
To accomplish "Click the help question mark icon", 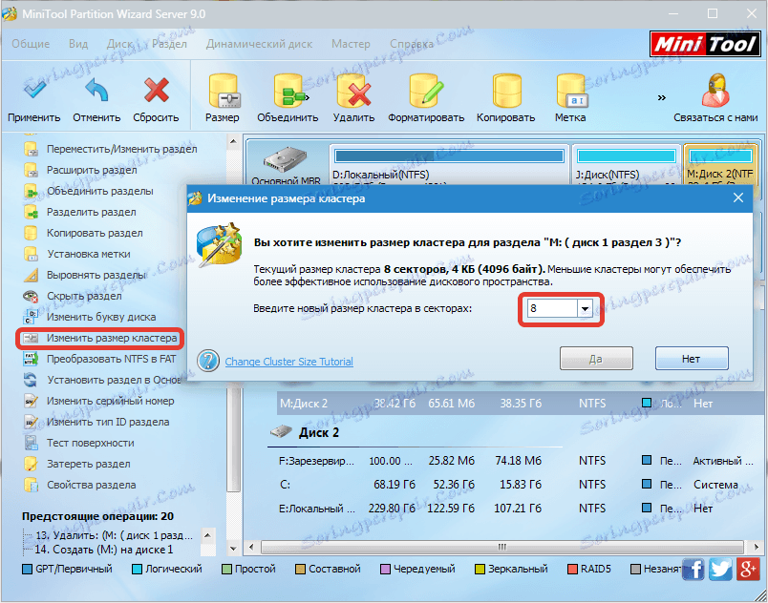I will 208,361.
